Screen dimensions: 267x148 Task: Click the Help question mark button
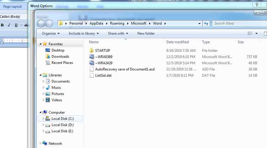[257, 5]
